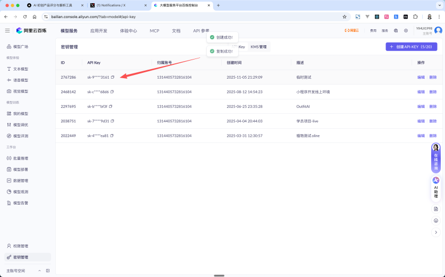Click the AI 助理 assistant icon
The width and height of the screenshot is (445, 277).
[x=436, y=187]
